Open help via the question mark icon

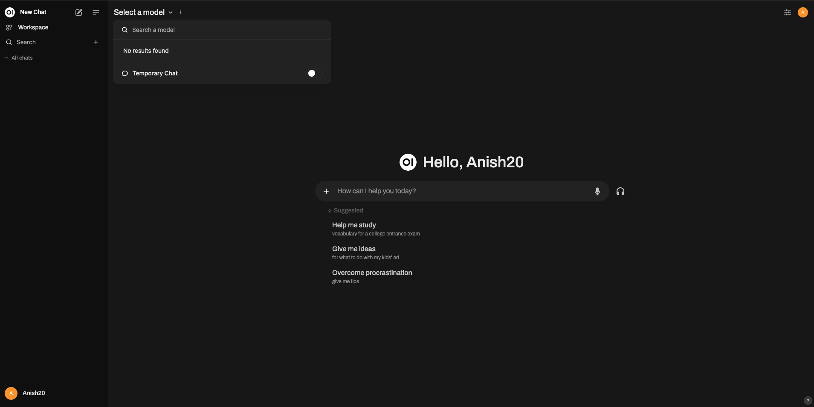point(808,401)
